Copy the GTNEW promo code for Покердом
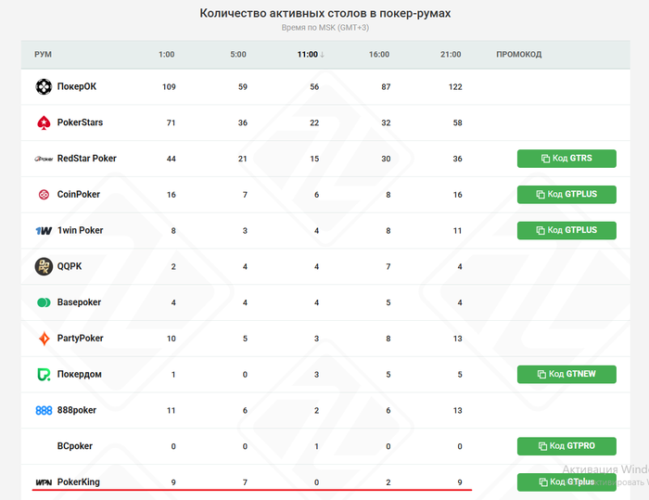This screenshot has width=649, height=500. [x=566, y=374]
